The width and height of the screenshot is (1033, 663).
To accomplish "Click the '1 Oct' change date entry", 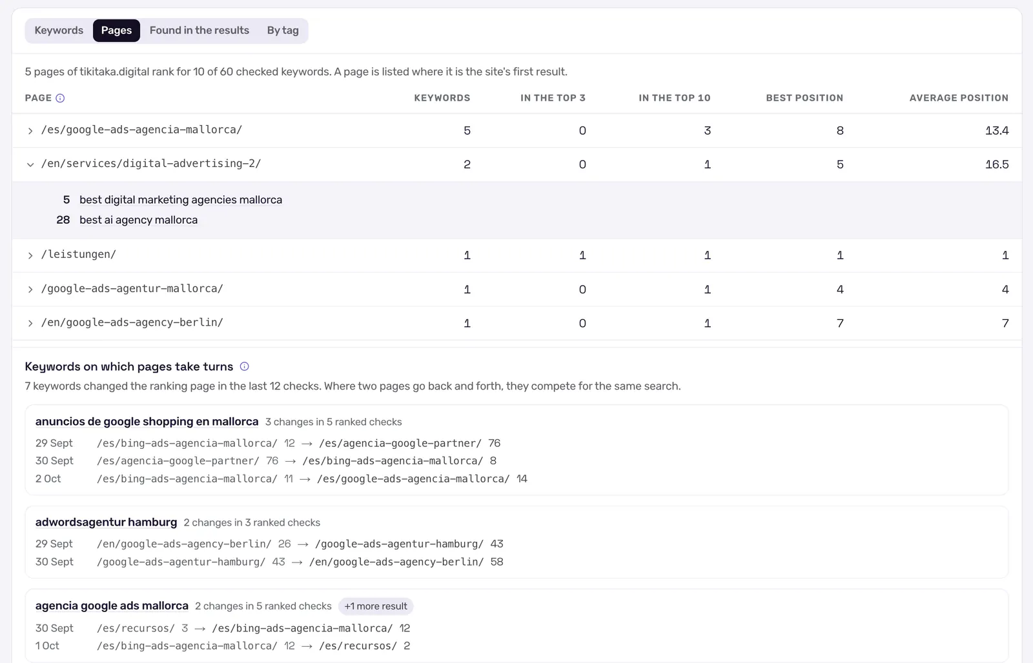I will coord(47,646).
